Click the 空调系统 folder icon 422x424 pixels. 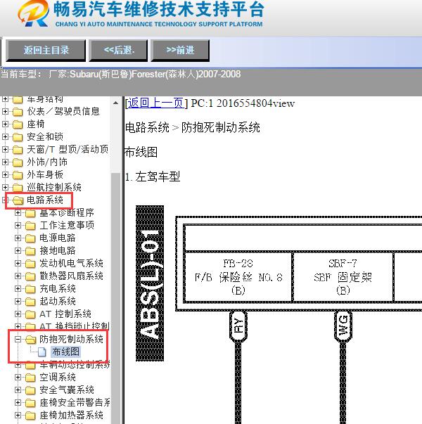pos(30,377)
